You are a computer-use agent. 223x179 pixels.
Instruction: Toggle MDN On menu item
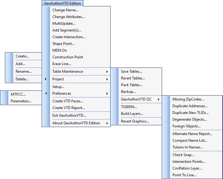point(59,50)
